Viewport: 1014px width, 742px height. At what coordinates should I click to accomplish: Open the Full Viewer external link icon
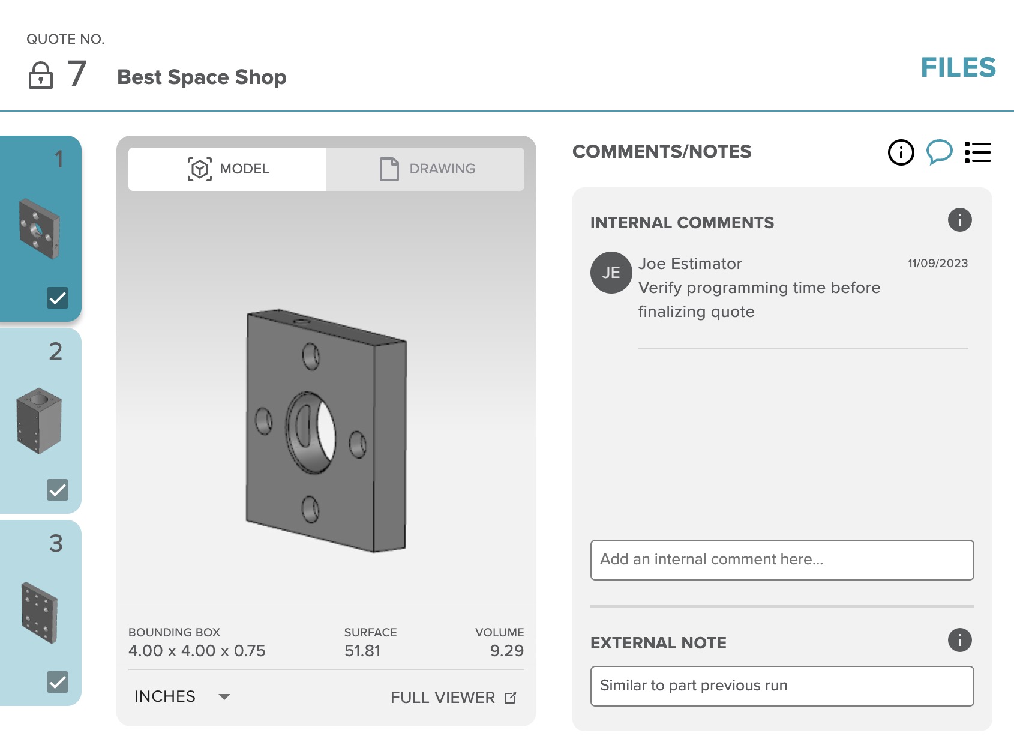(x=511, y=698)
